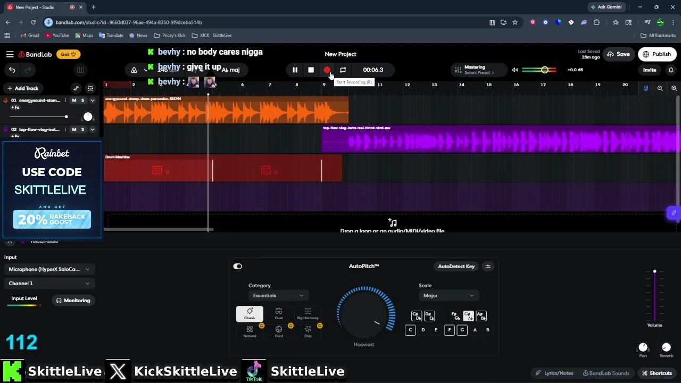The width and height of the screenshot is (681, 383).
Task: Mute track 02 top-flow-vlog
Action: click(x=74, y=129)
